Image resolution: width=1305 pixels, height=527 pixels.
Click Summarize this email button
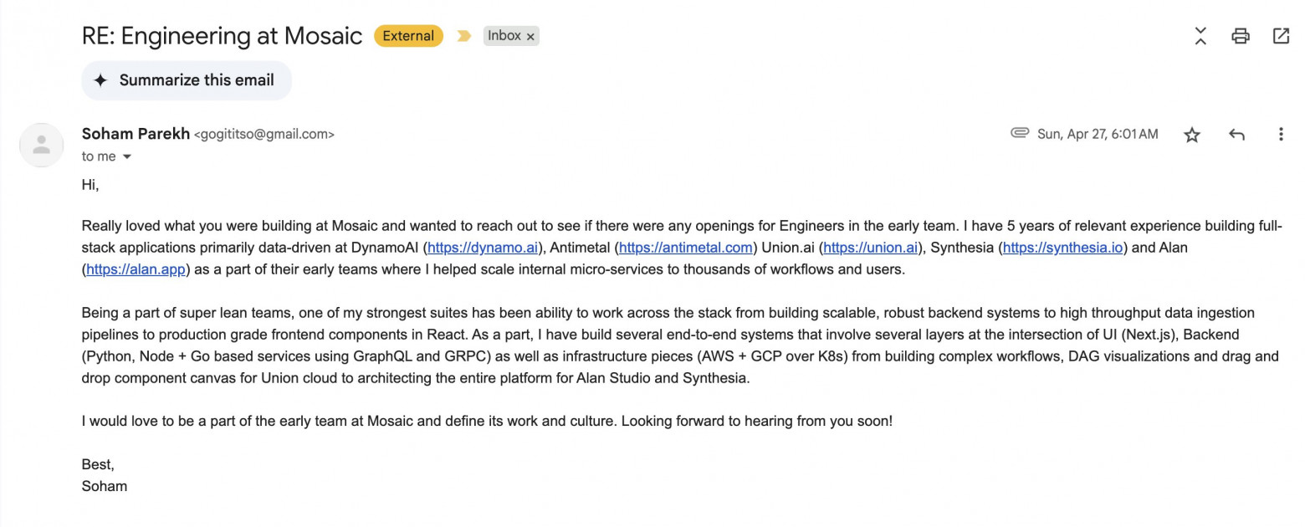(187, 80)
